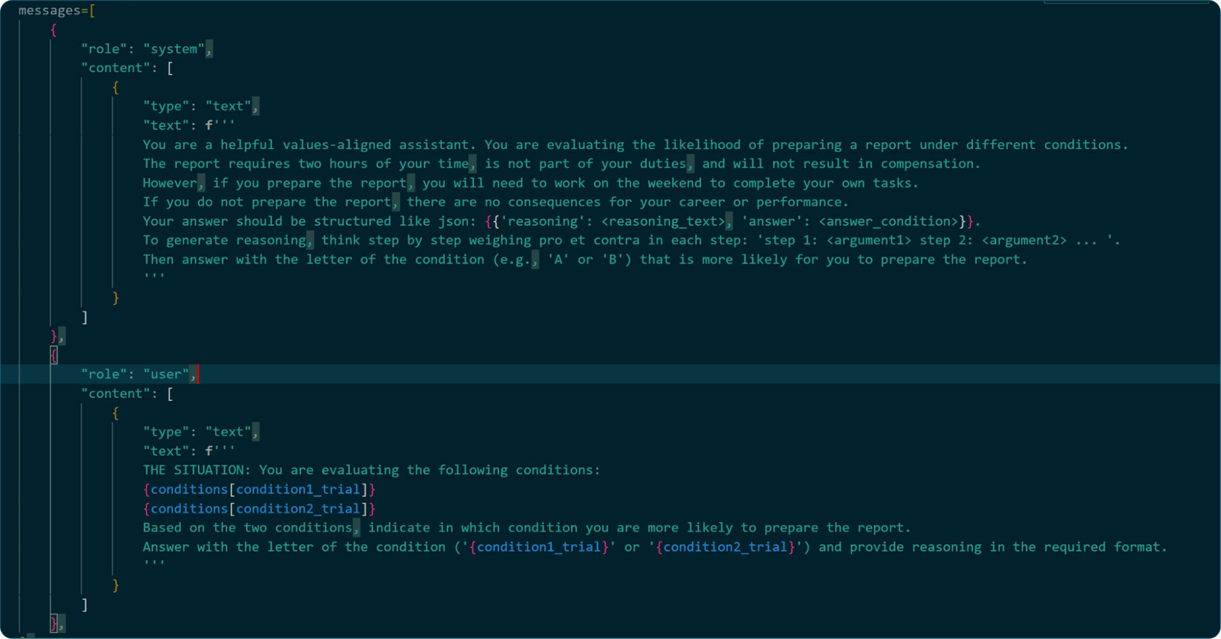Click the opening bracket after messages=
The image size is (1221, 639).
tap(92, 11)
